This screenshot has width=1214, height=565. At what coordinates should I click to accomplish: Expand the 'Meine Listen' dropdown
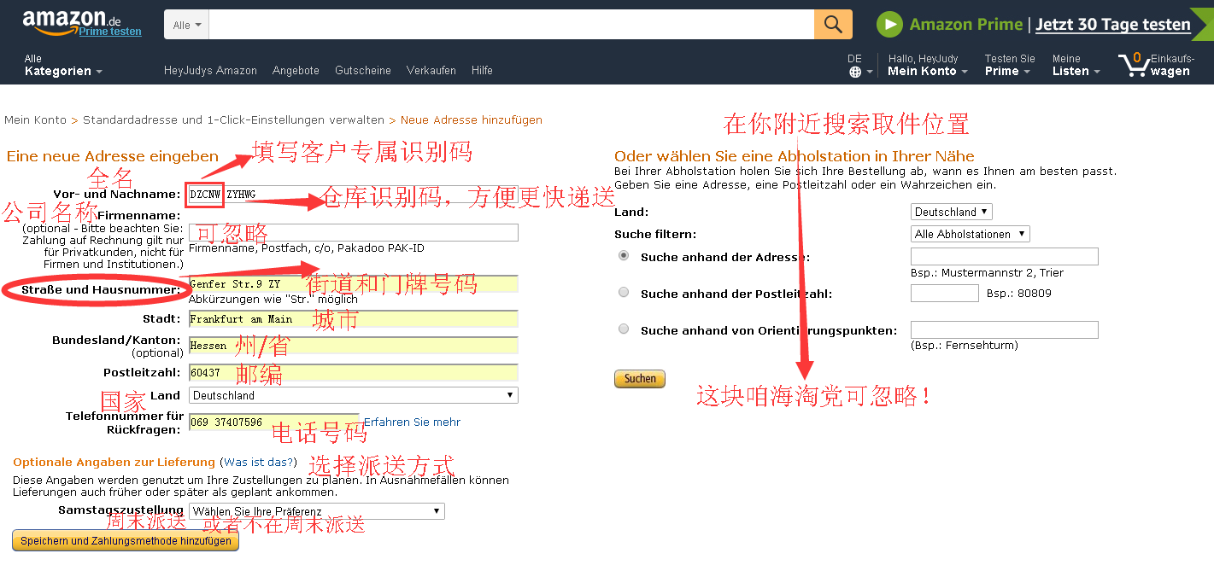1076,66
